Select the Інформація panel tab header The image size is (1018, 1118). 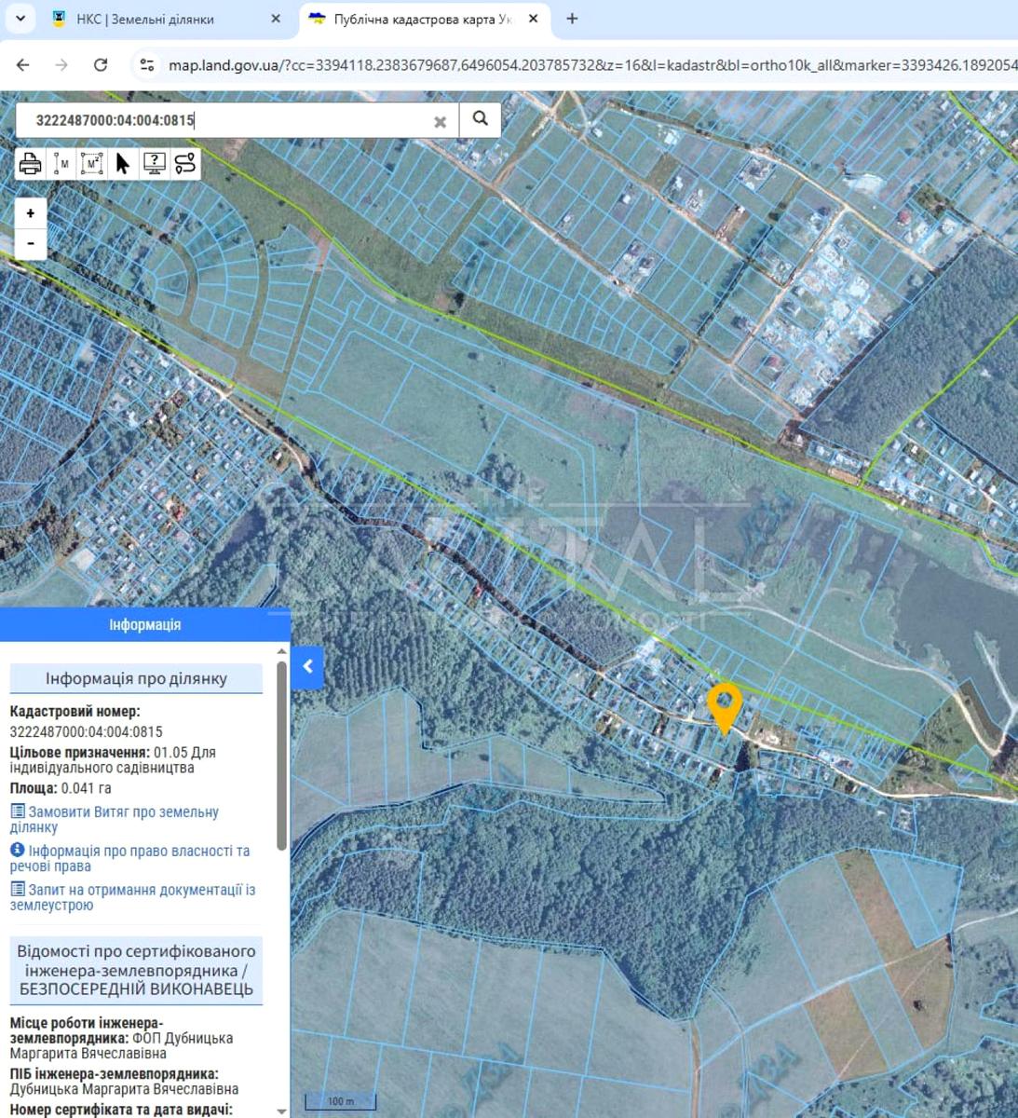(144, 624)
